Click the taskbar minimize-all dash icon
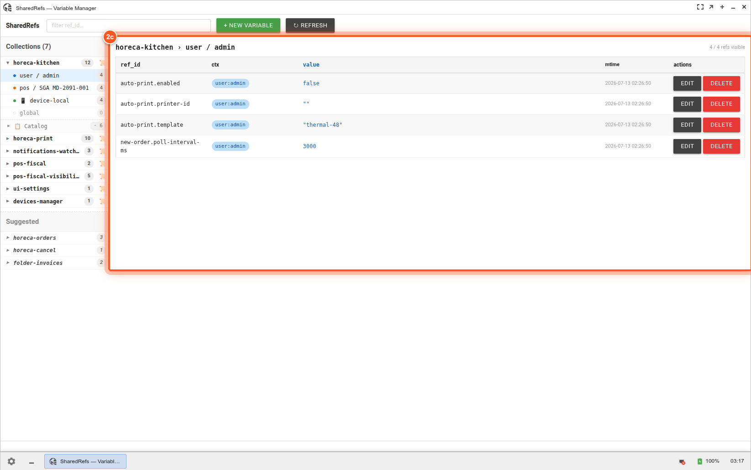Screen dimensions: 751x470 pyautogui.click(x=32, y=462)
